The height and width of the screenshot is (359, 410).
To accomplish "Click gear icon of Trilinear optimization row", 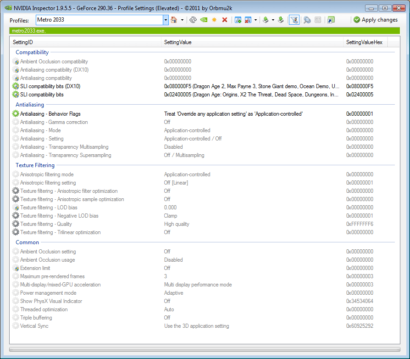I will tap(16, 232).
